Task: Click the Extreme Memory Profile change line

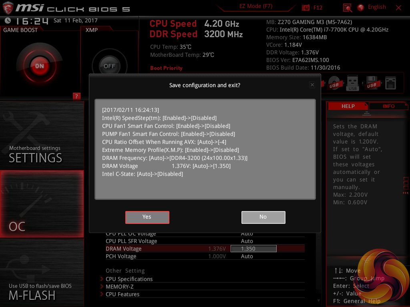Action: [x=171, y=150]
